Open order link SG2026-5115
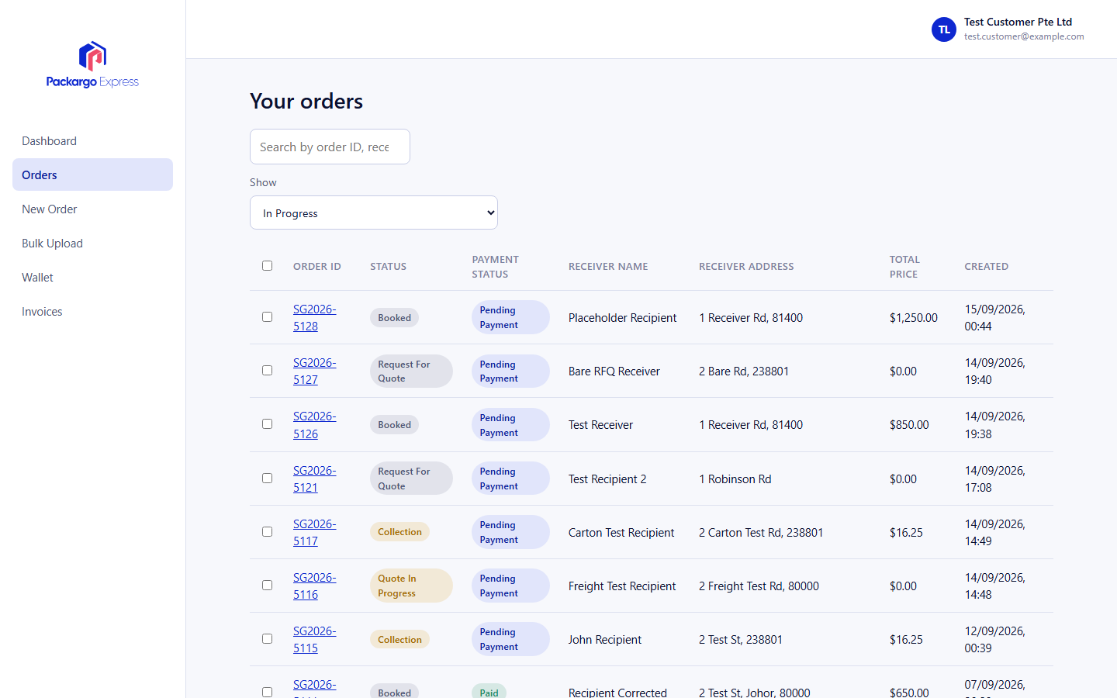Screen dimensions: 1117x698 tap(314, 639)
